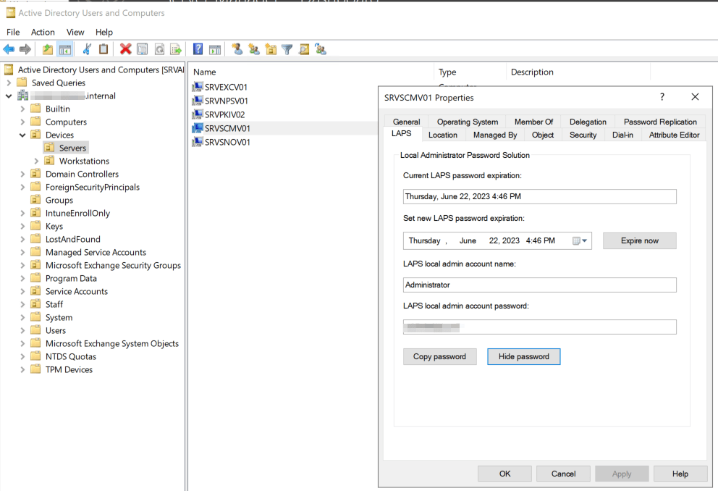
Task: Hide the LAPS password
Action: [x=523, y=356]
